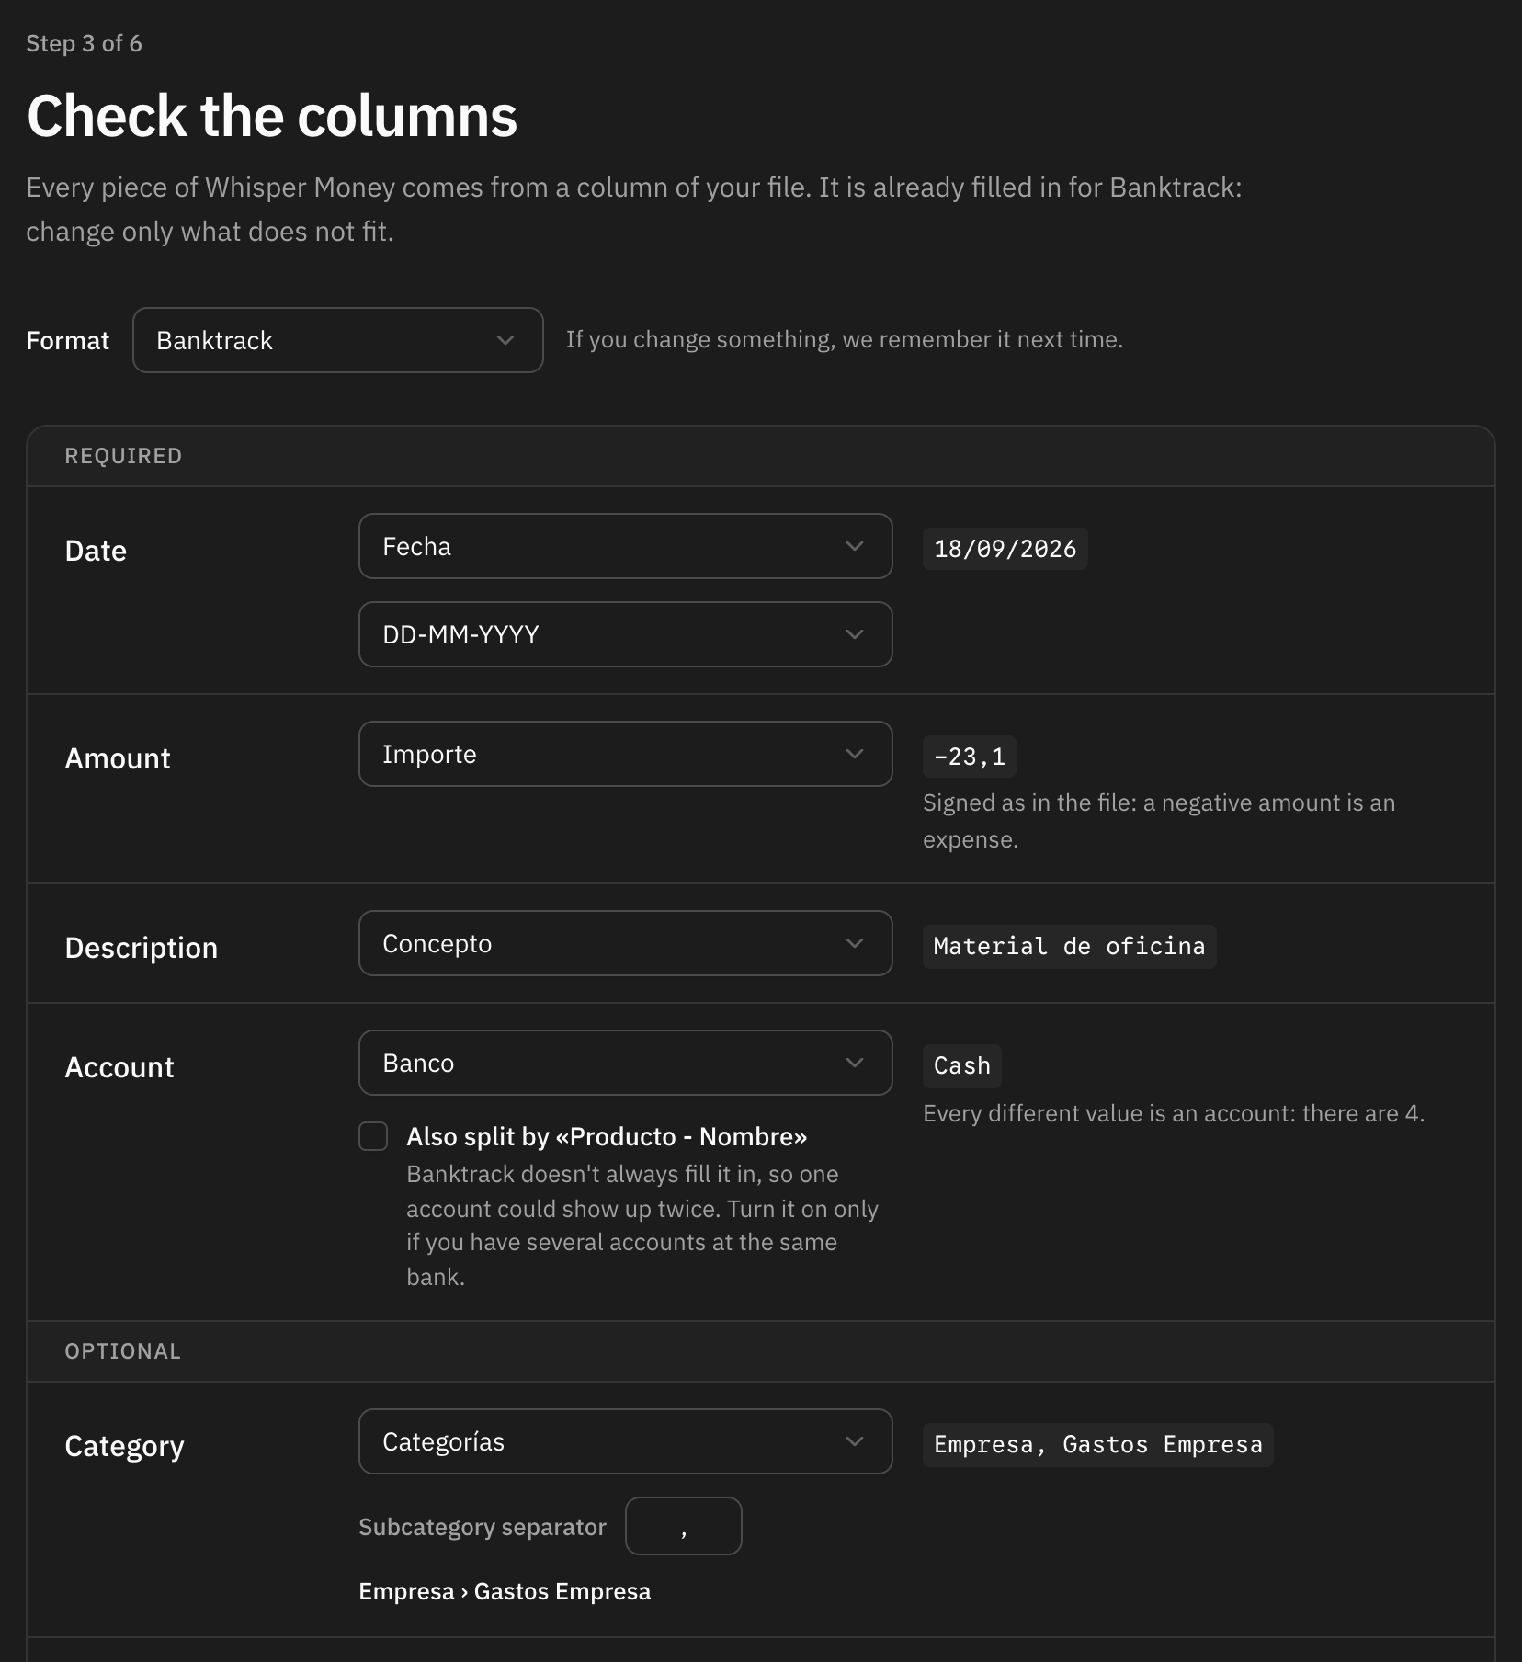The image size is (1522, 1662).
Task: Click the Subcategory separator label
Action: (483, 1527)
